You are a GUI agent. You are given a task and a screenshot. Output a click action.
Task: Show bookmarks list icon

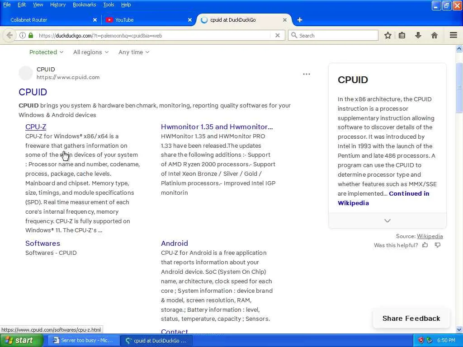coord(402,35)
